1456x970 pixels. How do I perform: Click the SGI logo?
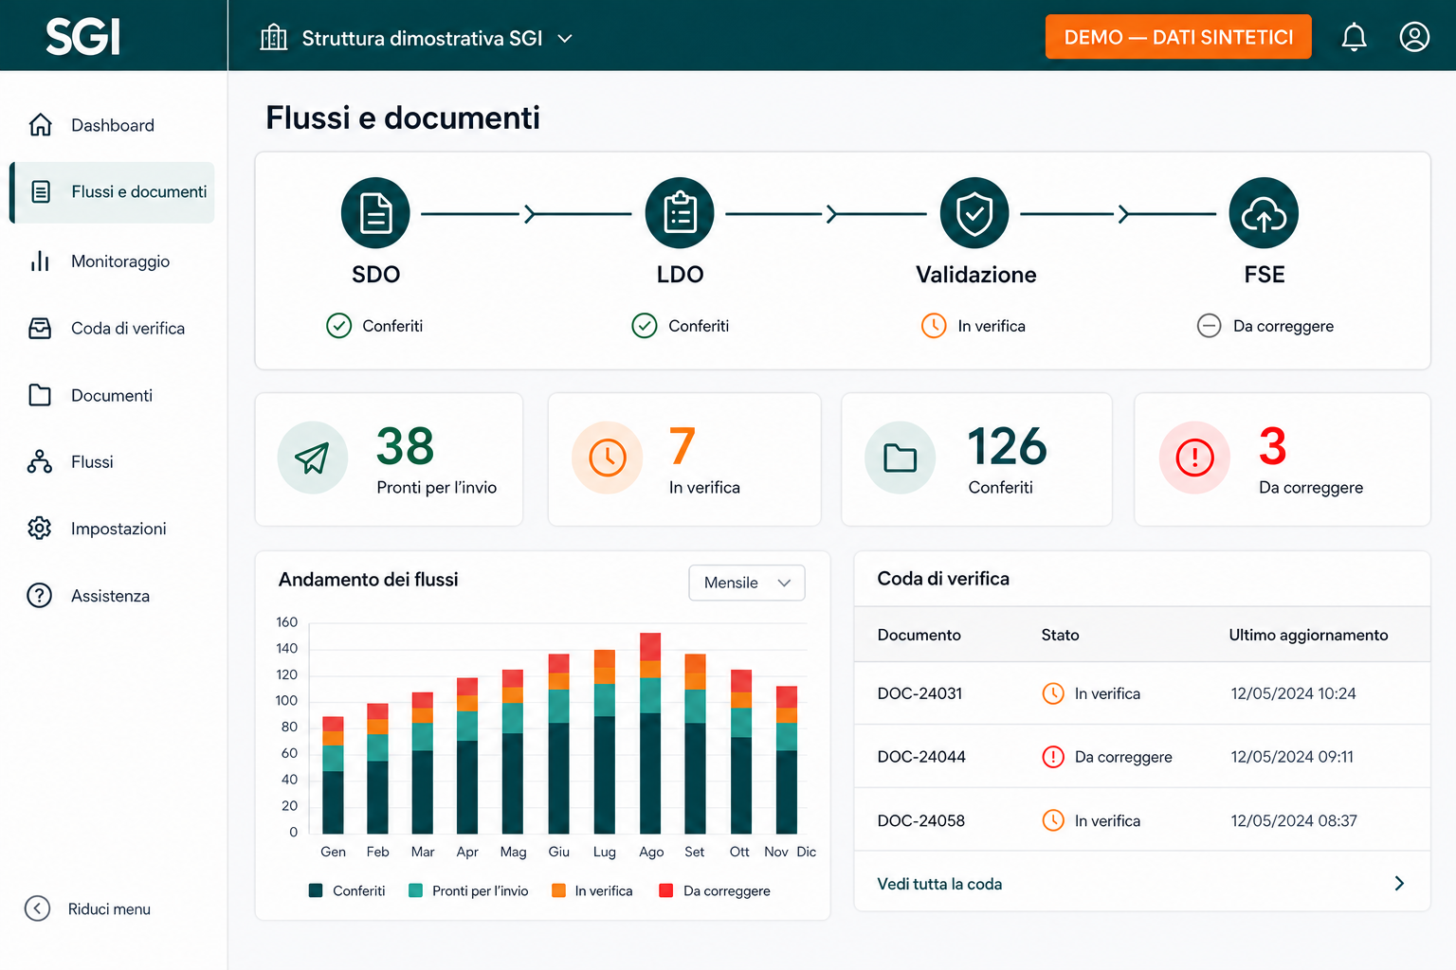pyautogui.click(x=83, y=37)
